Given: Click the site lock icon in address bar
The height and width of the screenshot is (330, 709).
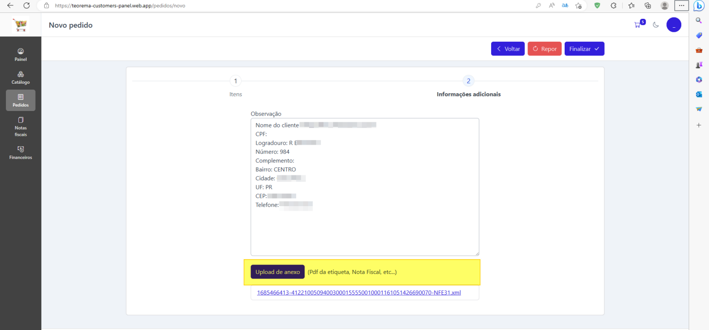Looking at the screenshot, I should (46, 5).
